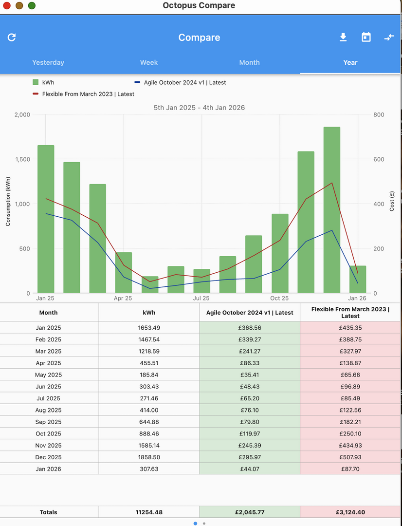This screenshot has width=402, height=526.
Task: Click the refresh icon in the header
Action: 12,38
